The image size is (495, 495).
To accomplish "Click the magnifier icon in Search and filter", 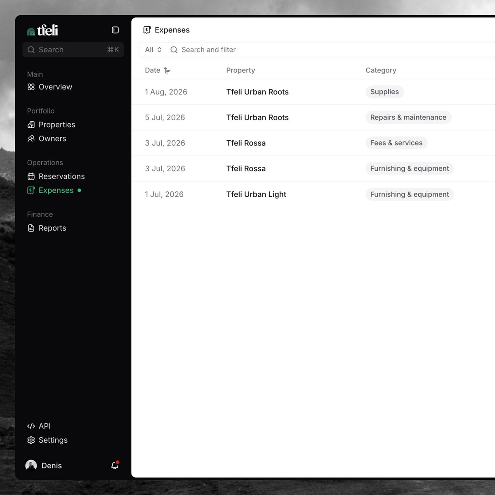I will coord(174,50).
